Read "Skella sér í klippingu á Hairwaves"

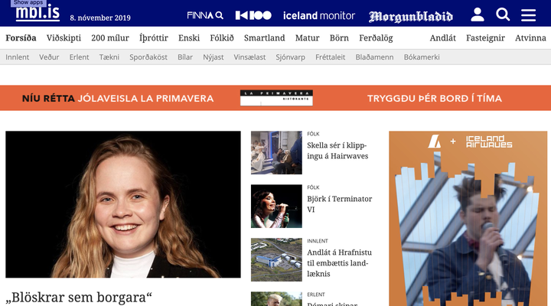(x=337, y=151)
